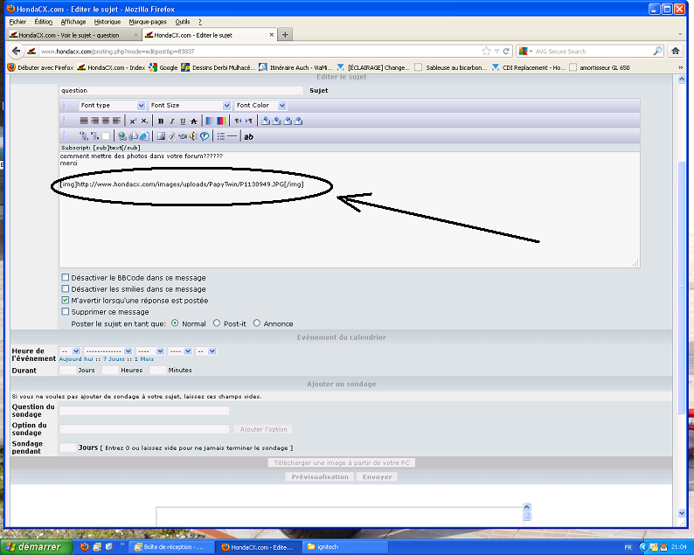Insert horizontal rule line
This screenshot has width=694, height=555.
click(232, 136)
